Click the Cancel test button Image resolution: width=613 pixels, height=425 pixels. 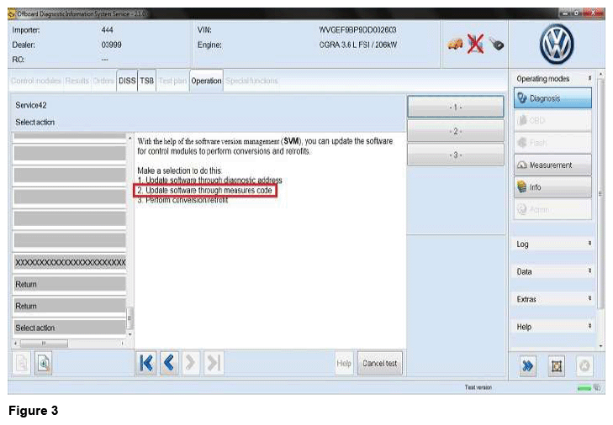click(x=379, y=364)
